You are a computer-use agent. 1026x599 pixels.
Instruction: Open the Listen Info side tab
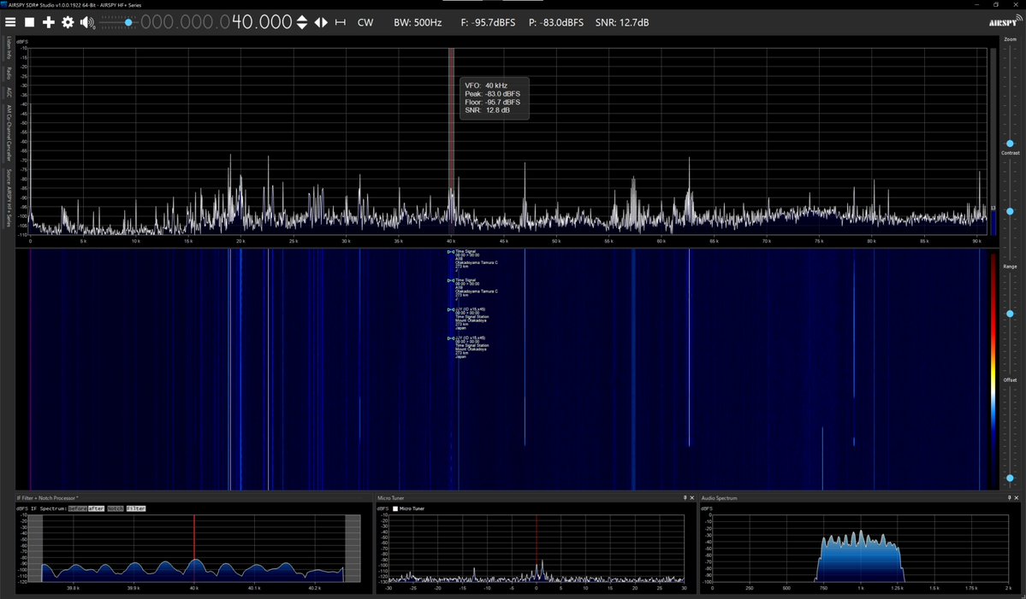(x=9, y=48)
